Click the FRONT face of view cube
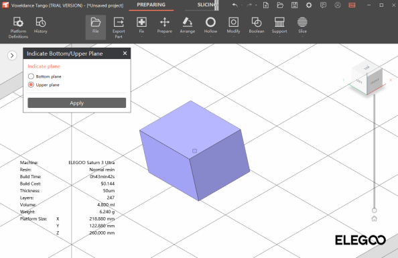 [x=375, y=82]
